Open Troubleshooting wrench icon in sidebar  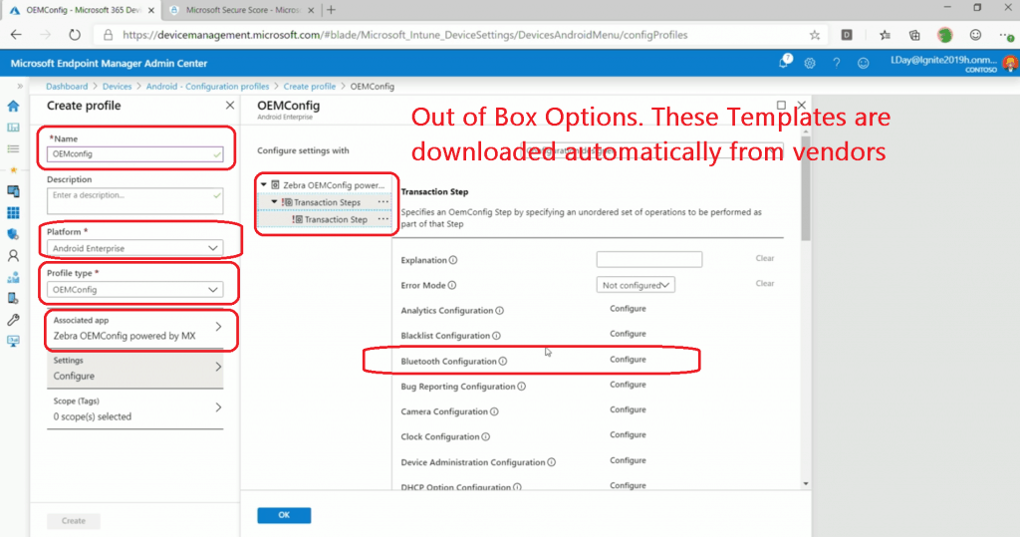pyautogui.click(x=13, y=320)
